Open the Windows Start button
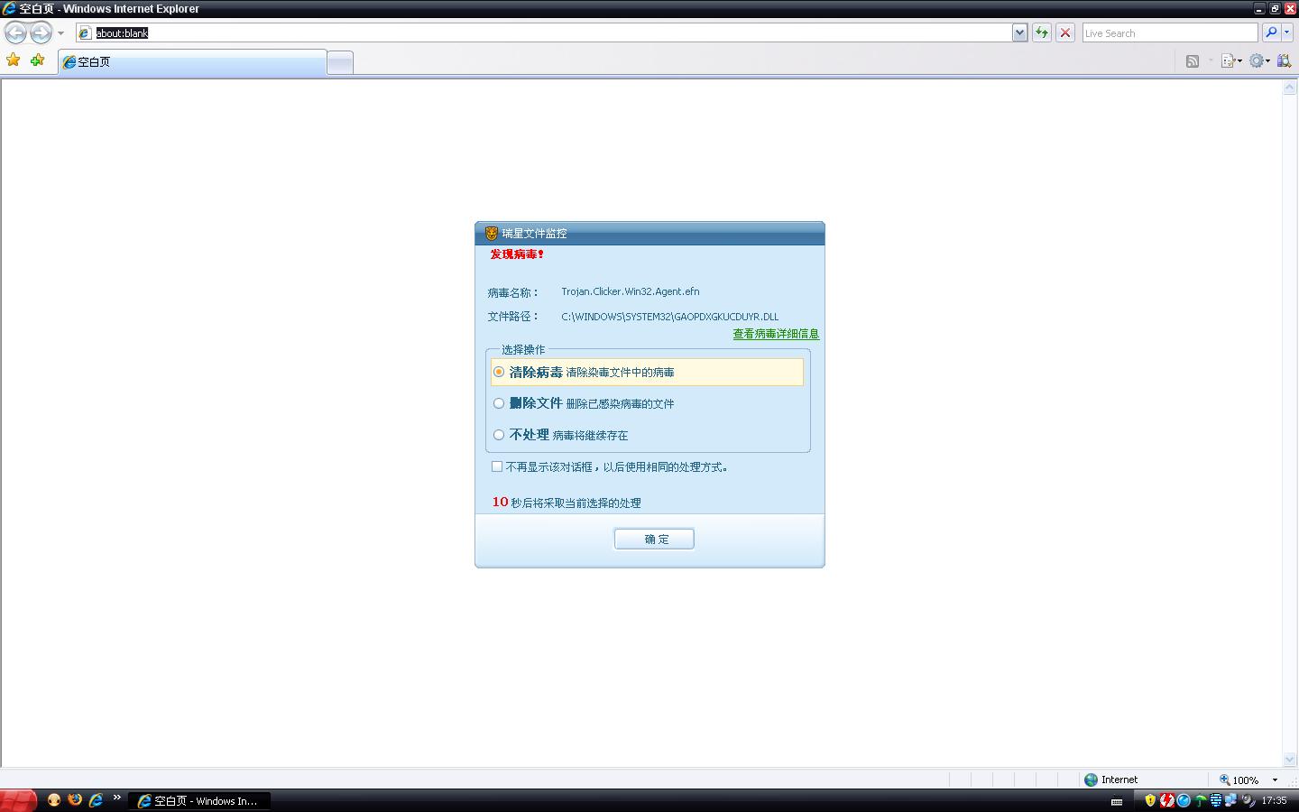The height and width of the screenshot is (812, 1299). tap(18, 800)
